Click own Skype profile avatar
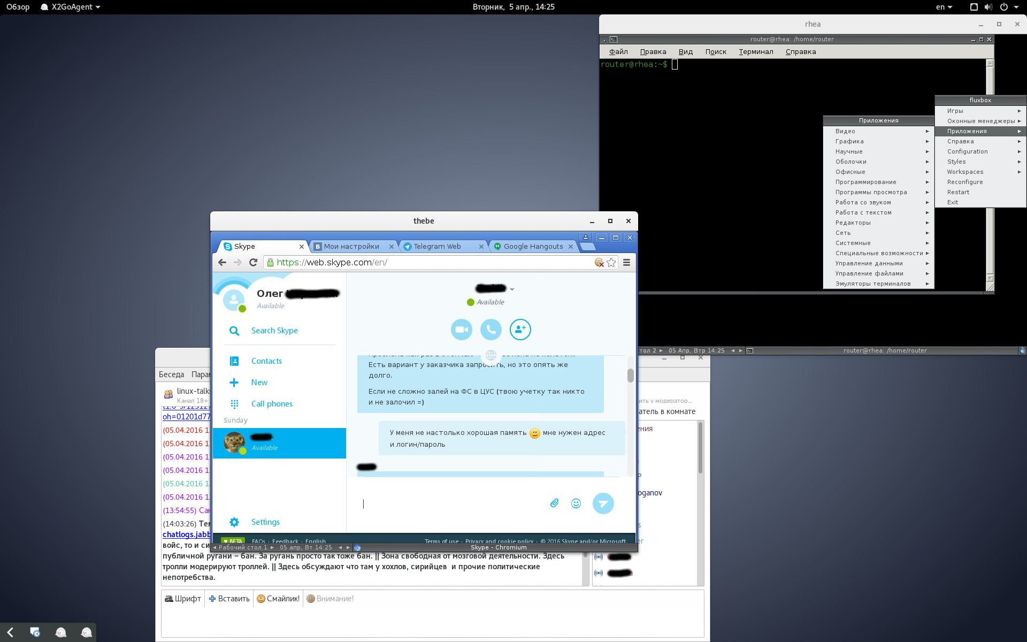Viewport: 1027px width, 642px height. (234, 300)
